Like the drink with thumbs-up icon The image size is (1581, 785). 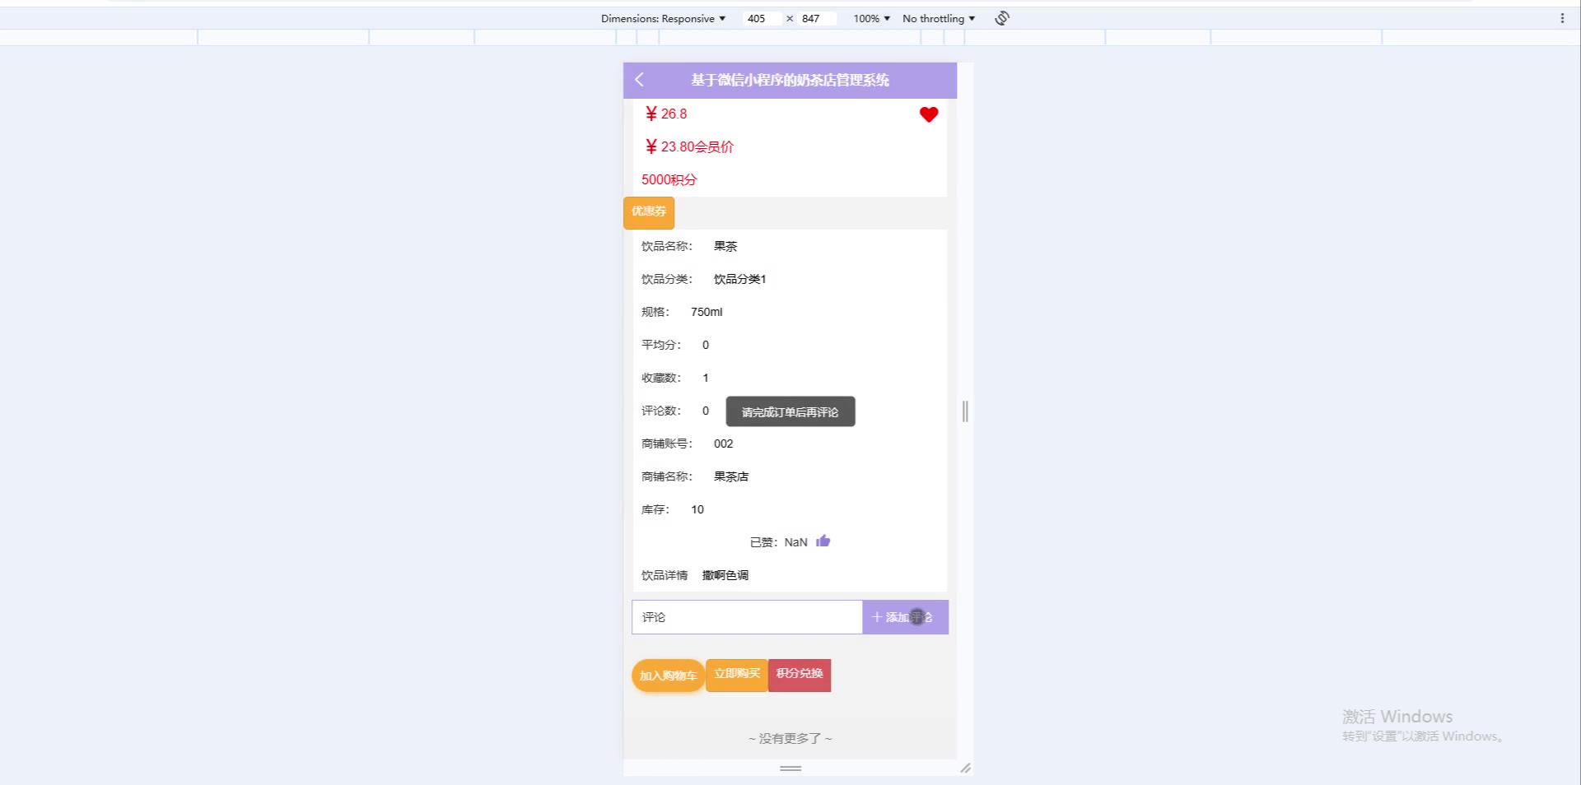pyautogui.click(x=823, y=541)
